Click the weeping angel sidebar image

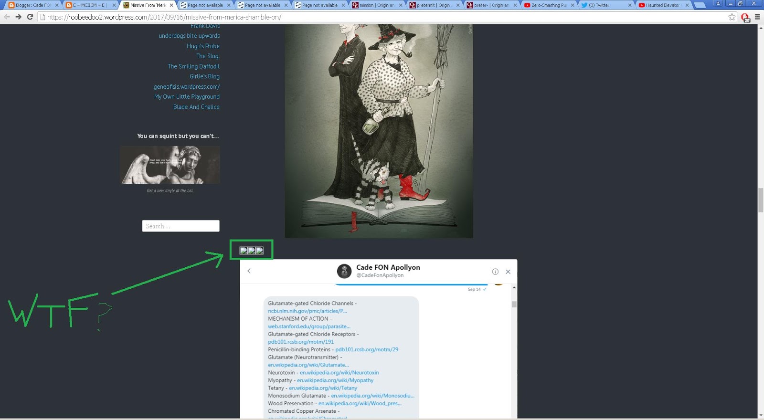coord(170,165)
